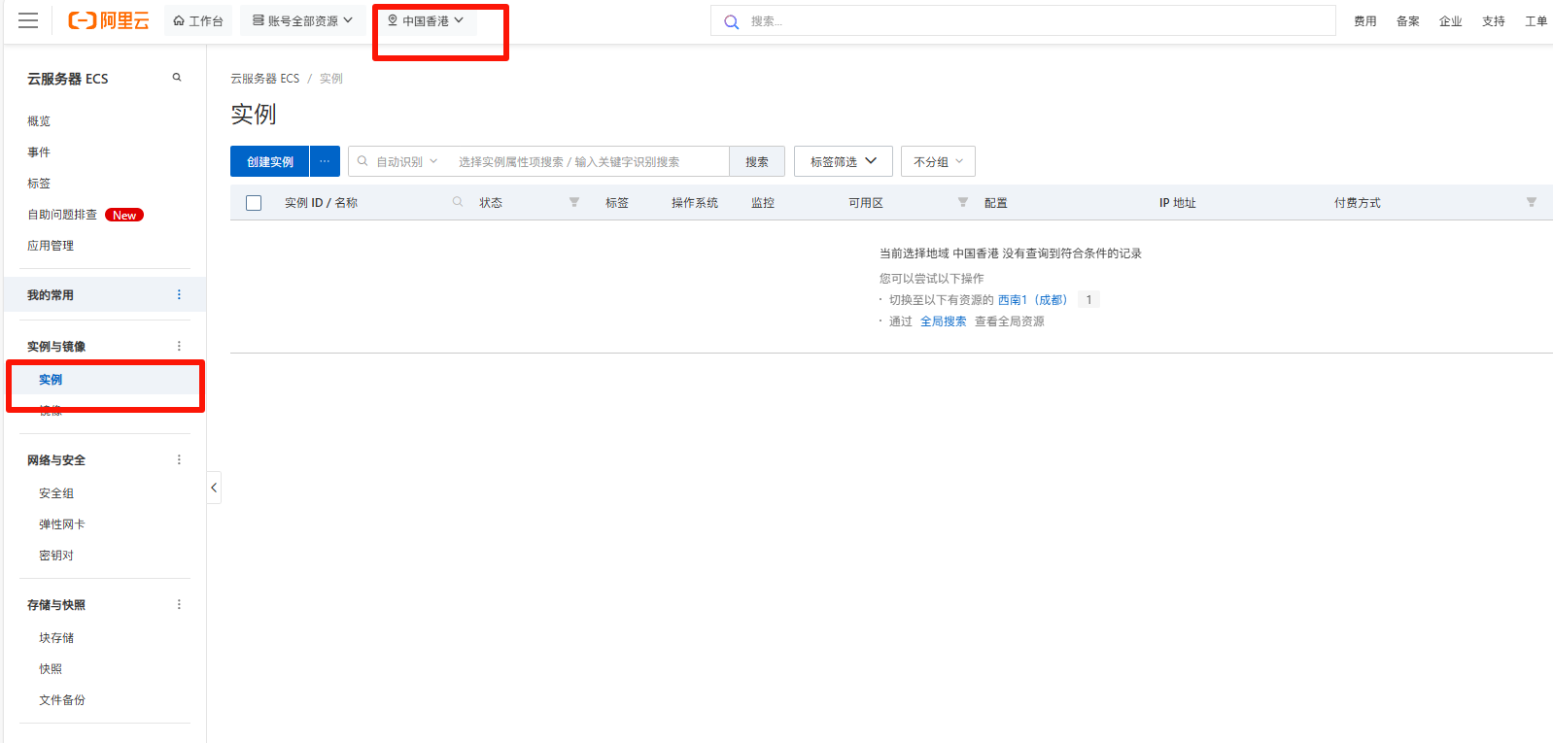Open 密钥对 in the sidebar
This screenshot has width=1553, height=743.
56,556
